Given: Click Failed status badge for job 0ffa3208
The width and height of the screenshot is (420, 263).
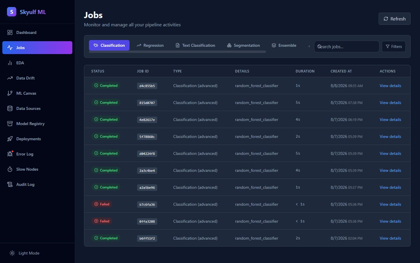Looking at the screenshot, I should (x=102, y=221).
